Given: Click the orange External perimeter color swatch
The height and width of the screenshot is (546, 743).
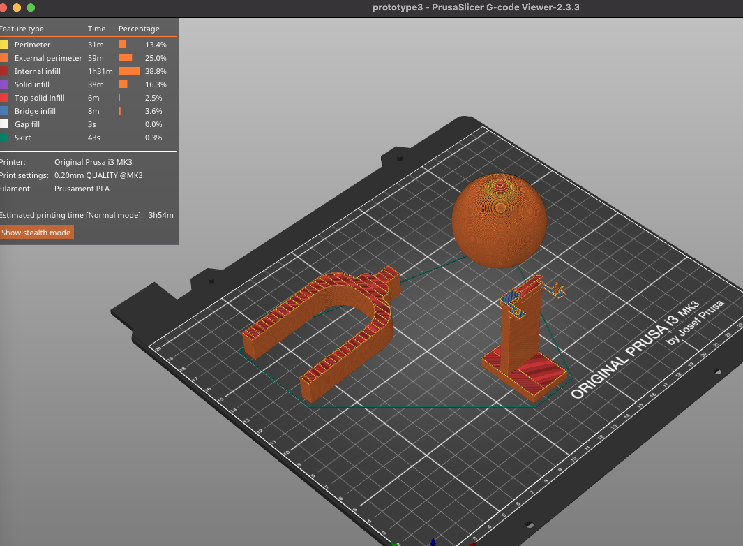Looking at the screenshot, I should pos(4,58).
